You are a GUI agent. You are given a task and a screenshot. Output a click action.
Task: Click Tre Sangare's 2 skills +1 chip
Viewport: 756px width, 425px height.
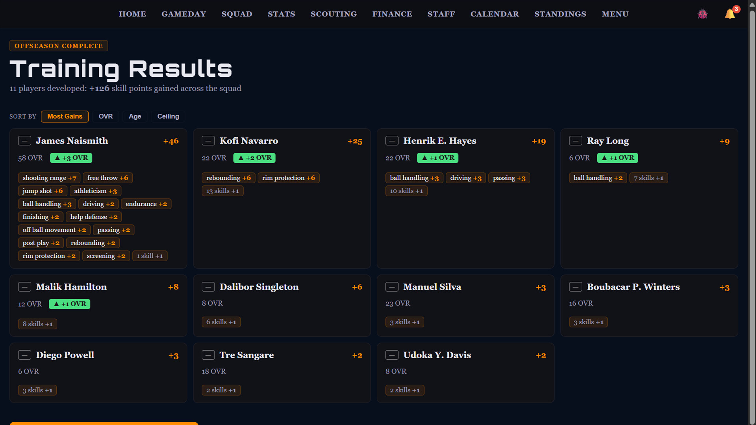click(x=221, y=390)
